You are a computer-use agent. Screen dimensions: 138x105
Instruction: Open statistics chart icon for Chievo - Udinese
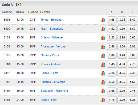103,38
